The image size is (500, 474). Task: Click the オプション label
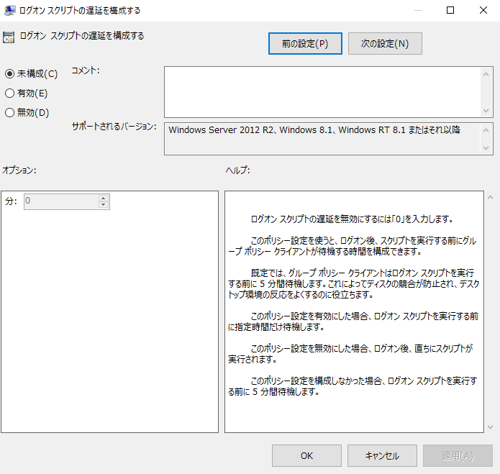(x=19, y=170)
